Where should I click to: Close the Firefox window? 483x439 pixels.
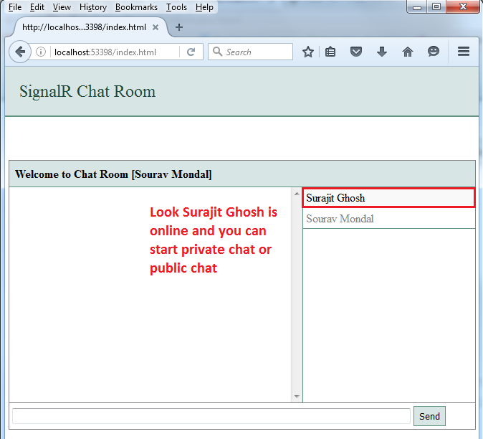tap(463, 6)
